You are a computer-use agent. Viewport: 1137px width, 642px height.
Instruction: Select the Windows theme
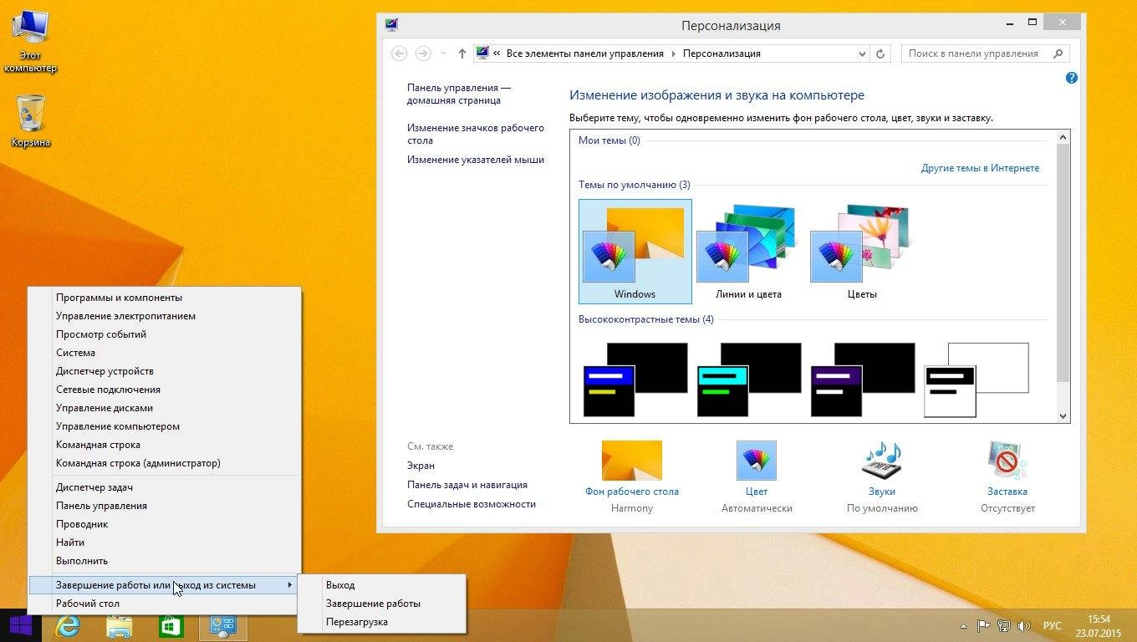click(x=635, y=252)
